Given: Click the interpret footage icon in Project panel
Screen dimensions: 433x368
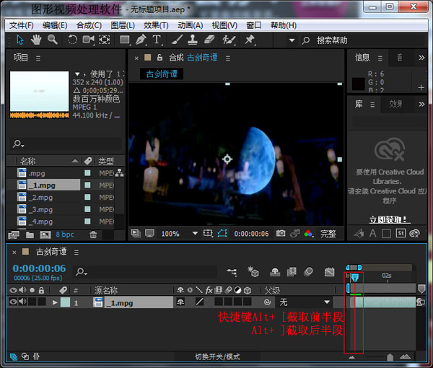Looking at the screenshot, I should 14,235.
